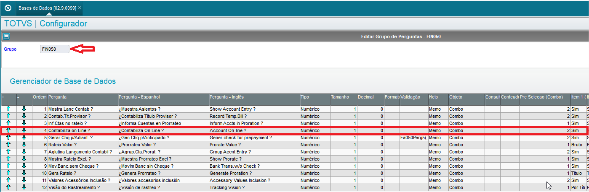This screenshot has width=589, height=192.
Task: Click the save disk icon beside the edit title
Action: 6,36
